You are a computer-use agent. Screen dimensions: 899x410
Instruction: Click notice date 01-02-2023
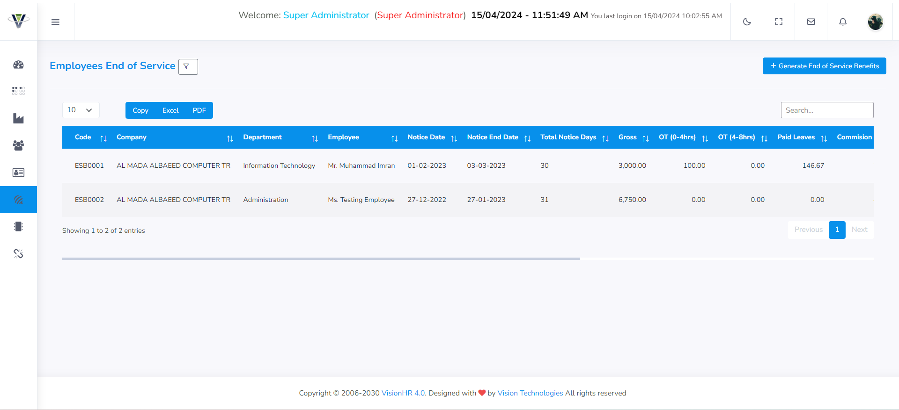tap(427, 165)
